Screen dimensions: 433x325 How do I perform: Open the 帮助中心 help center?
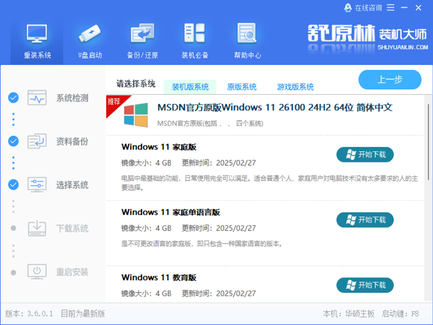247,42
